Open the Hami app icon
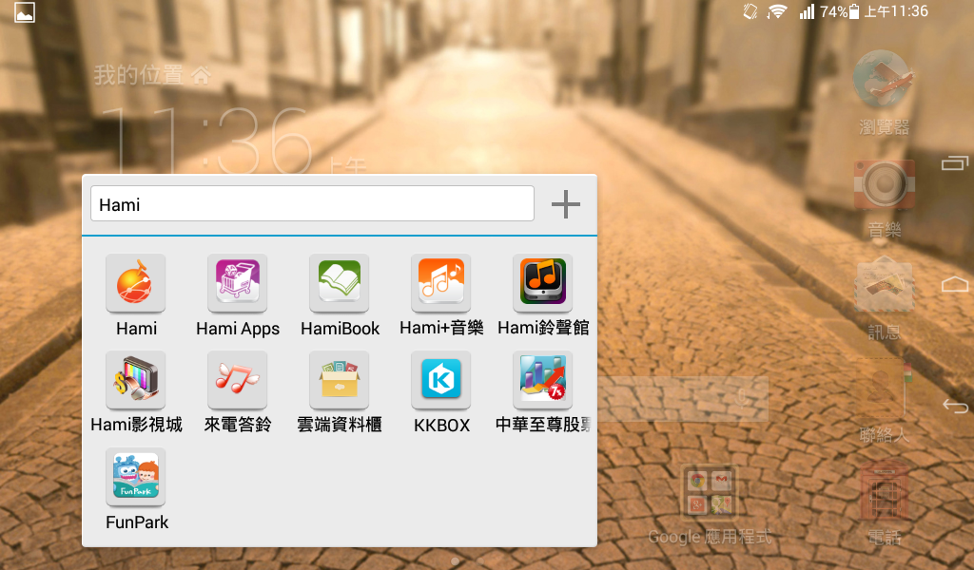 pos(135,283)
